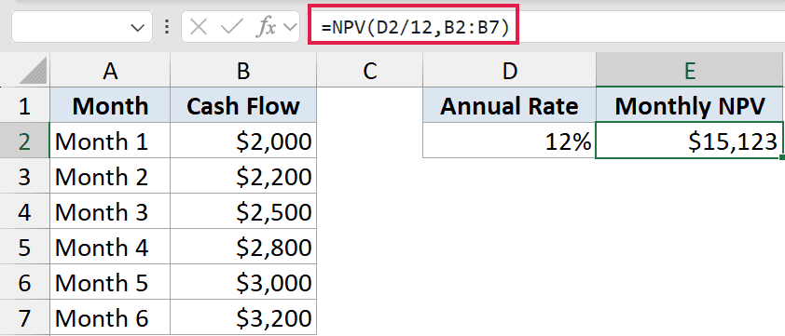The image size is (785, 336).
Task: Select column E header
Action: coord(690,71)
